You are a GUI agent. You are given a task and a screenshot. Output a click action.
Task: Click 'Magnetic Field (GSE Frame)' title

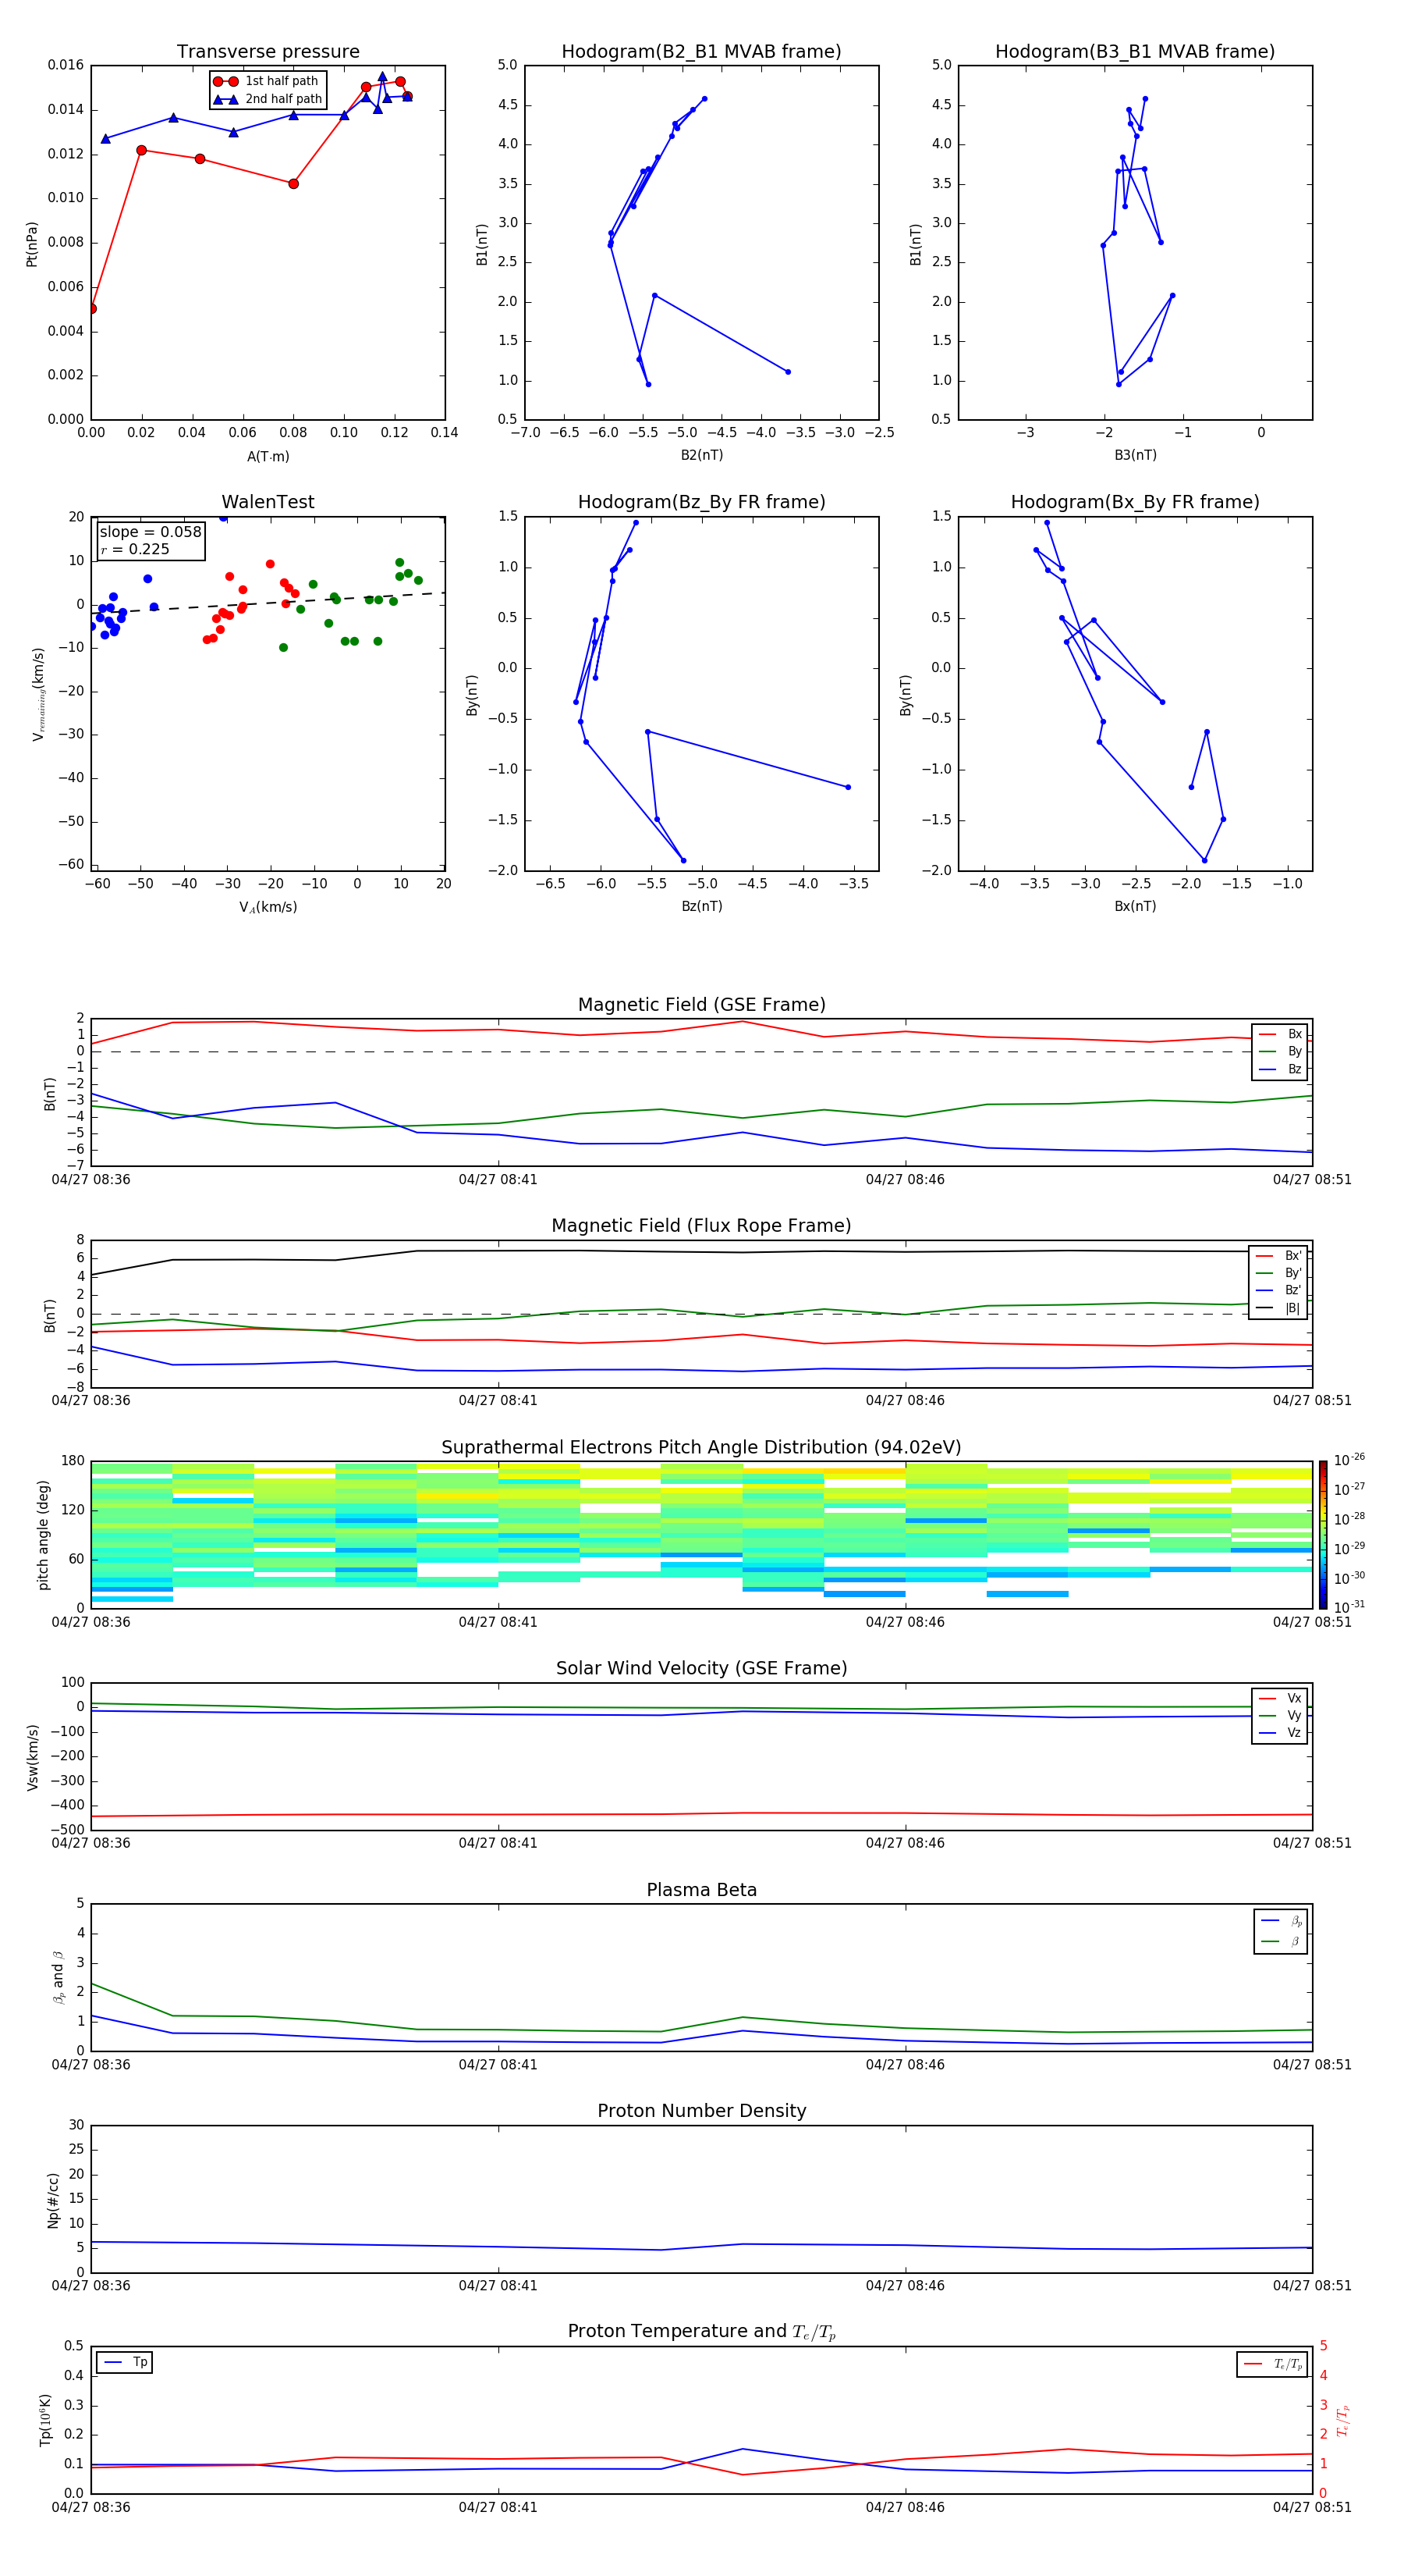pyautogui.click(x=701, y=1005)
